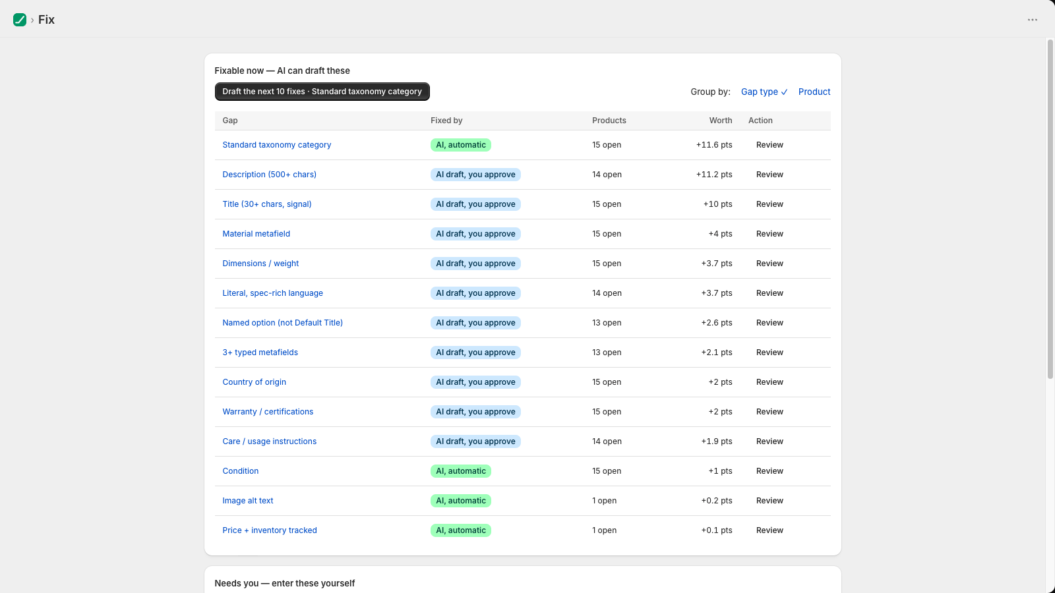
Task: Review the Title (30+ chars) row
Action: [x=769, y=204]
